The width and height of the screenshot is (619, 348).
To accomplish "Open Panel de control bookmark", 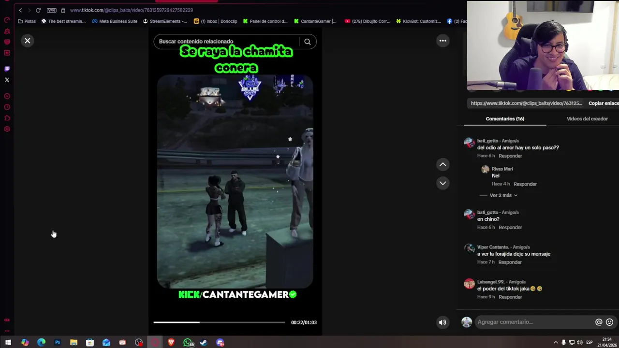I will (x=265, y=21).
